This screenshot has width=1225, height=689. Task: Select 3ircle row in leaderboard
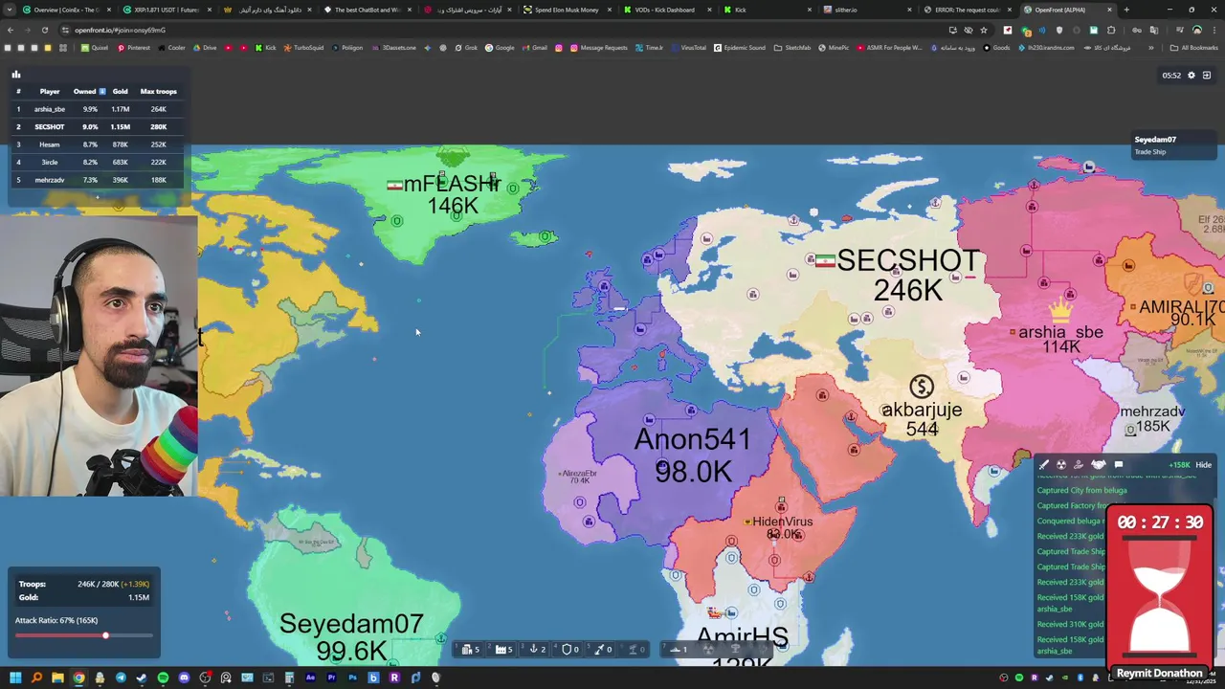tap(96, 162)
